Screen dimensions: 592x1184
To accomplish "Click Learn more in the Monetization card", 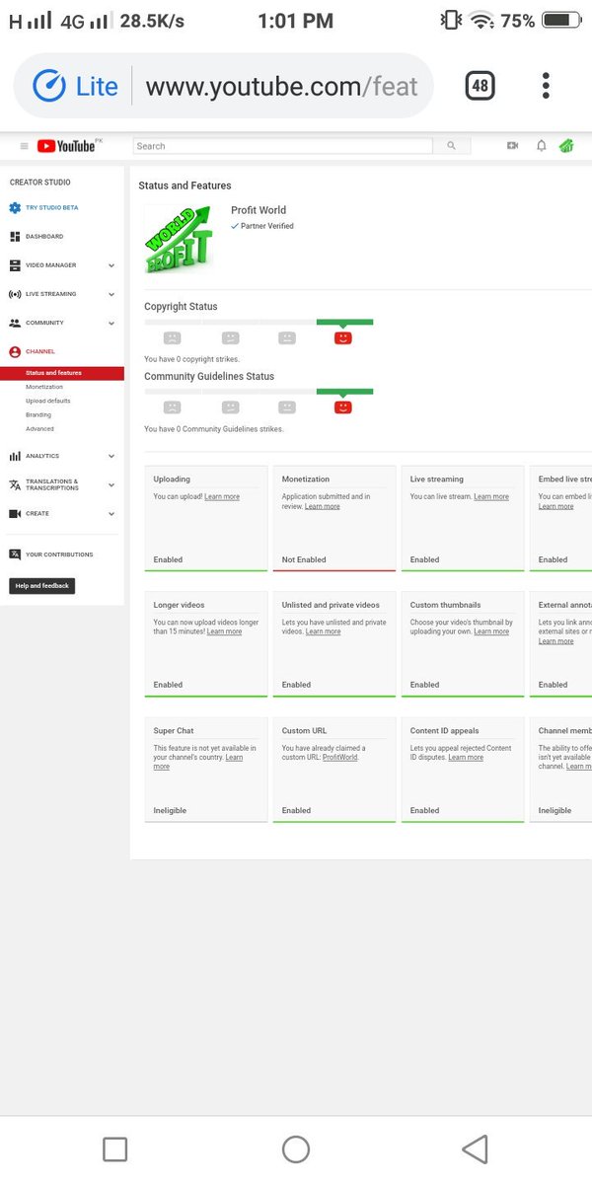I will (323, 506).
